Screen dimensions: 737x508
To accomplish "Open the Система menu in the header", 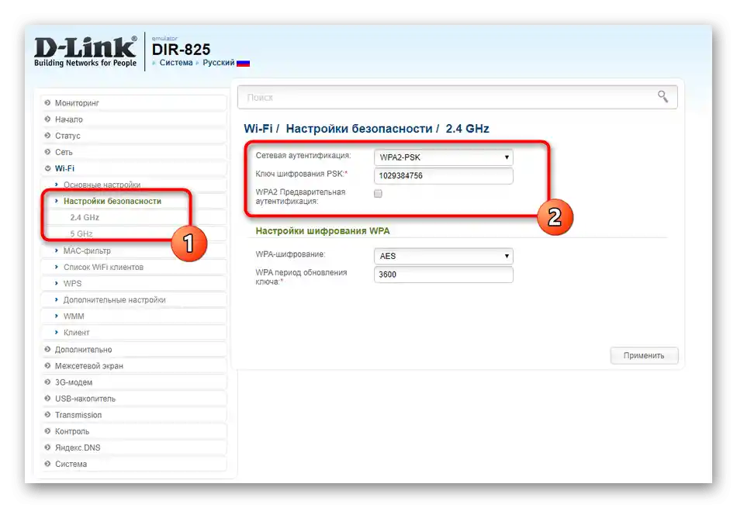I will click(x=176, y=63).
